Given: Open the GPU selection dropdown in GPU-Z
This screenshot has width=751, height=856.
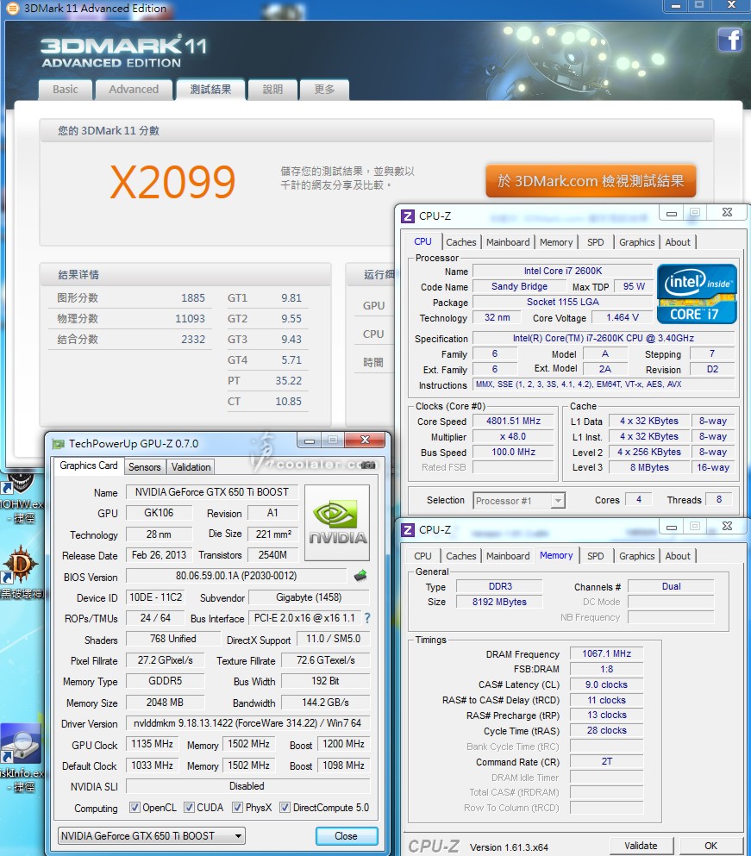Looking at the screenshot, I should point(151,836).
